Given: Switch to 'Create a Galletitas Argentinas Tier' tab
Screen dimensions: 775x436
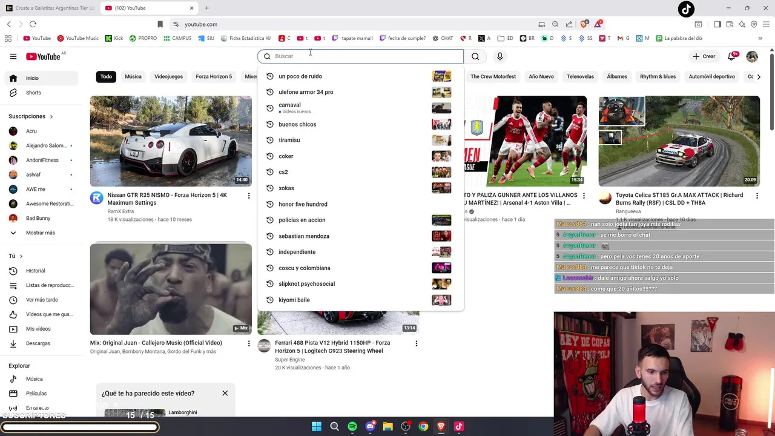Looking at the screenshot, I should (50, 8).
